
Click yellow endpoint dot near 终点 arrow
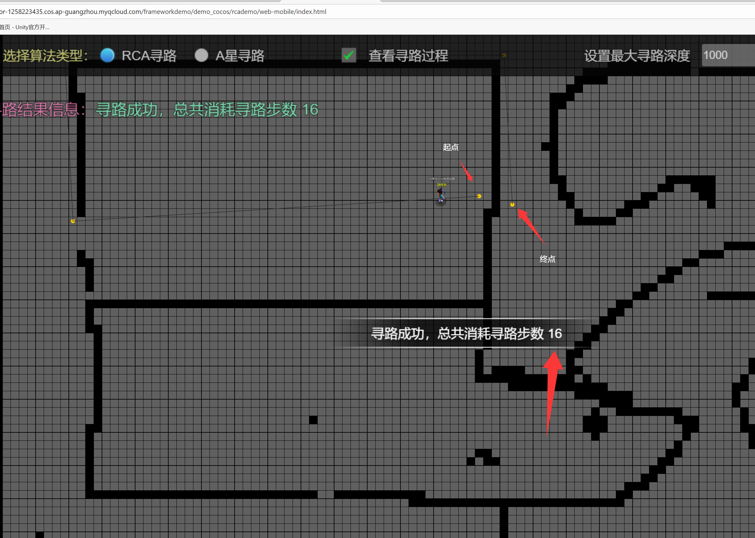coord(512,204)
